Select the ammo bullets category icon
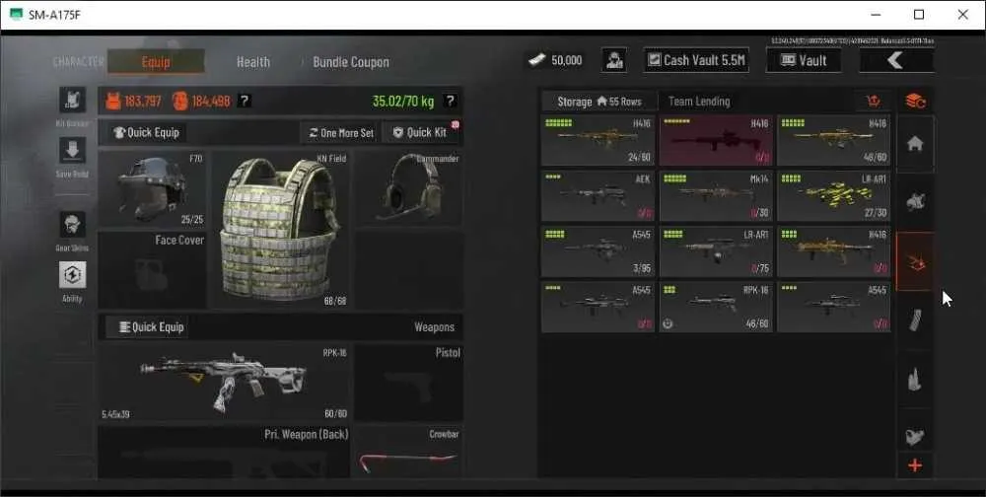The height and width of the screenshot is (497, 986). tap(915, 379)
